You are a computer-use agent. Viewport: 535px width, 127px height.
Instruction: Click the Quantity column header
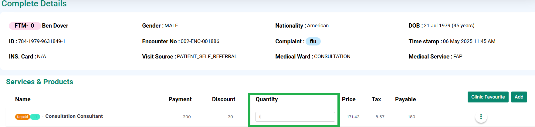point(267,99)
